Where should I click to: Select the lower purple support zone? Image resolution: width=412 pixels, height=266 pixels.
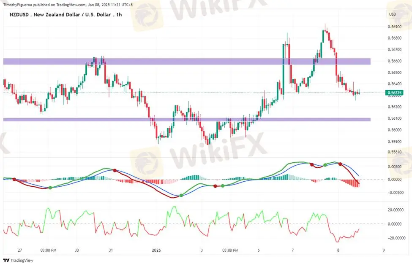tap(187, 119)
